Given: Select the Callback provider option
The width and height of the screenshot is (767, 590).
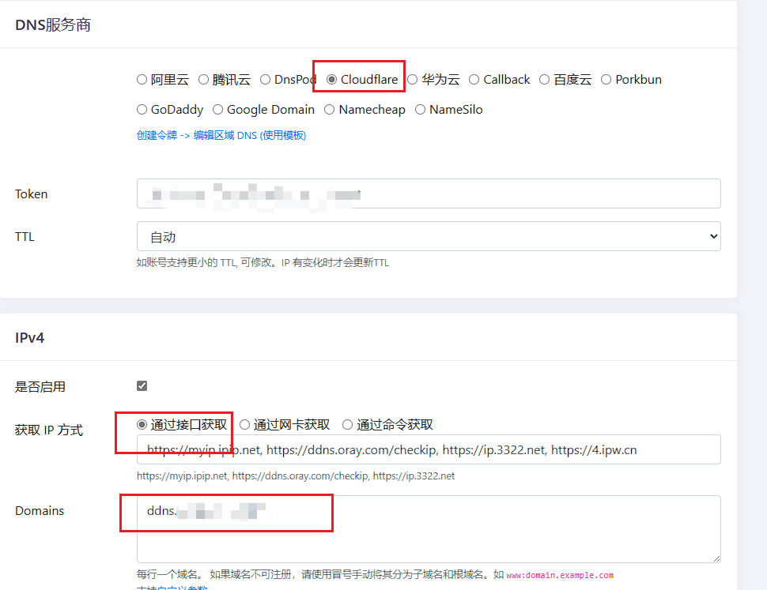Looking at the screenshot, I should [x=474, y=80].
